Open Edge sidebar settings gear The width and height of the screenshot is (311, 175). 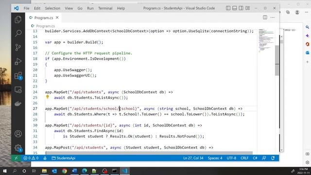pyautogui.click(x=307, y=162)
